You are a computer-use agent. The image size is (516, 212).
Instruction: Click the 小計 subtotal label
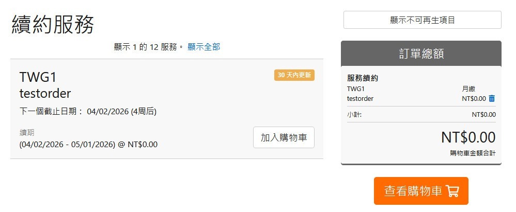point(354,114)
